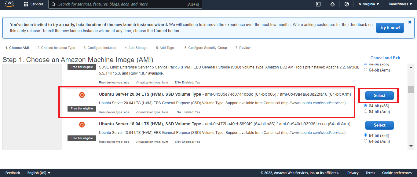This screenshot has width=417, height=177.
Task: Choose 64-bit (Arm) for Ubuntu 20.04
Action: point(366,112)
